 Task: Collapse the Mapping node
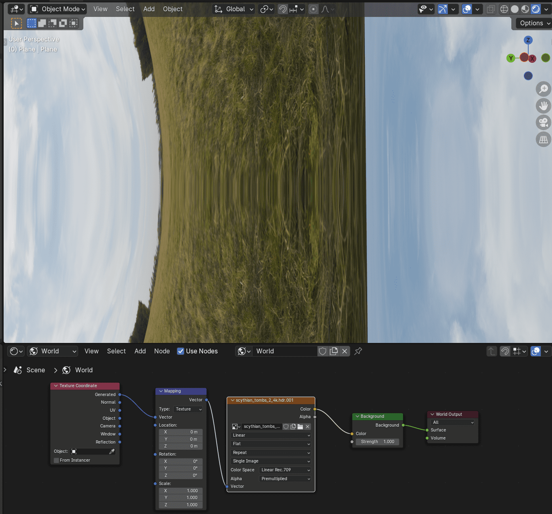(161, 391)
